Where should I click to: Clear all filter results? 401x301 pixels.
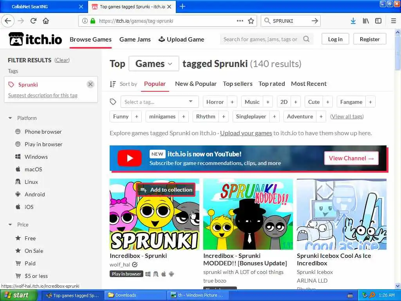point(62,60)
